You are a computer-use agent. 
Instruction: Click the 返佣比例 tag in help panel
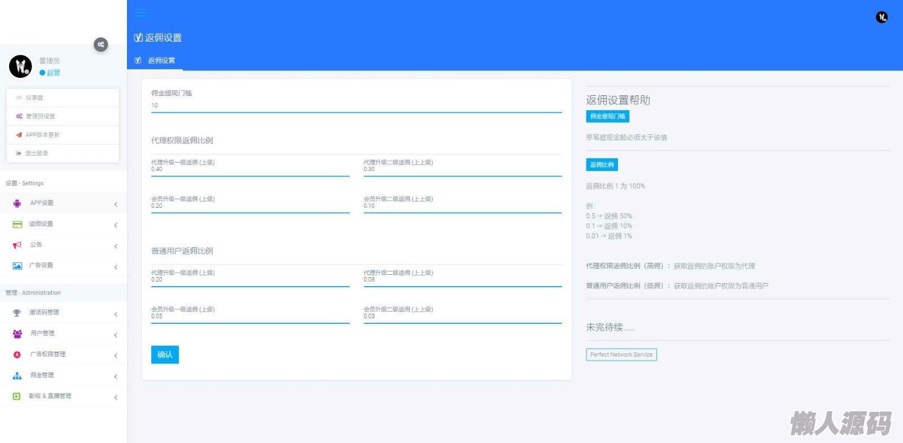pos(602,165)
